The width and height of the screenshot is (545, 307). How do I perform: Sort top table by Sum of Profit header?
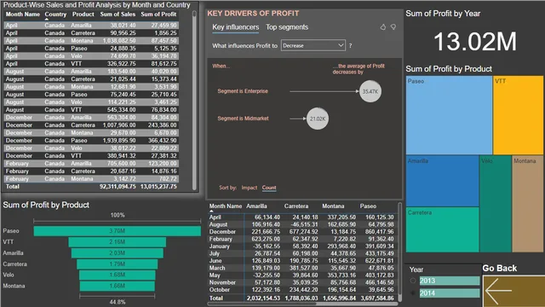[158, 14]
